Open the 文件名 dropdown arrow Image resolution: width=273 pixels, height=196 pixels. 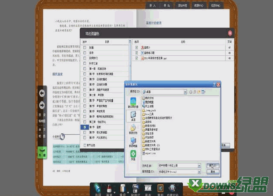[x=199, y=165]
